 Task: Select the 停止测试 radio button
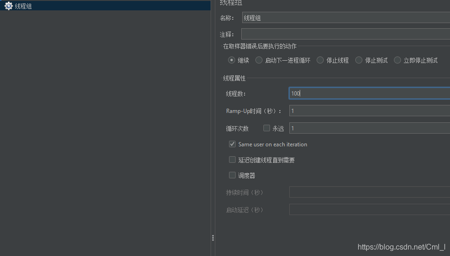pyautogui.click(x=359, y=60)
